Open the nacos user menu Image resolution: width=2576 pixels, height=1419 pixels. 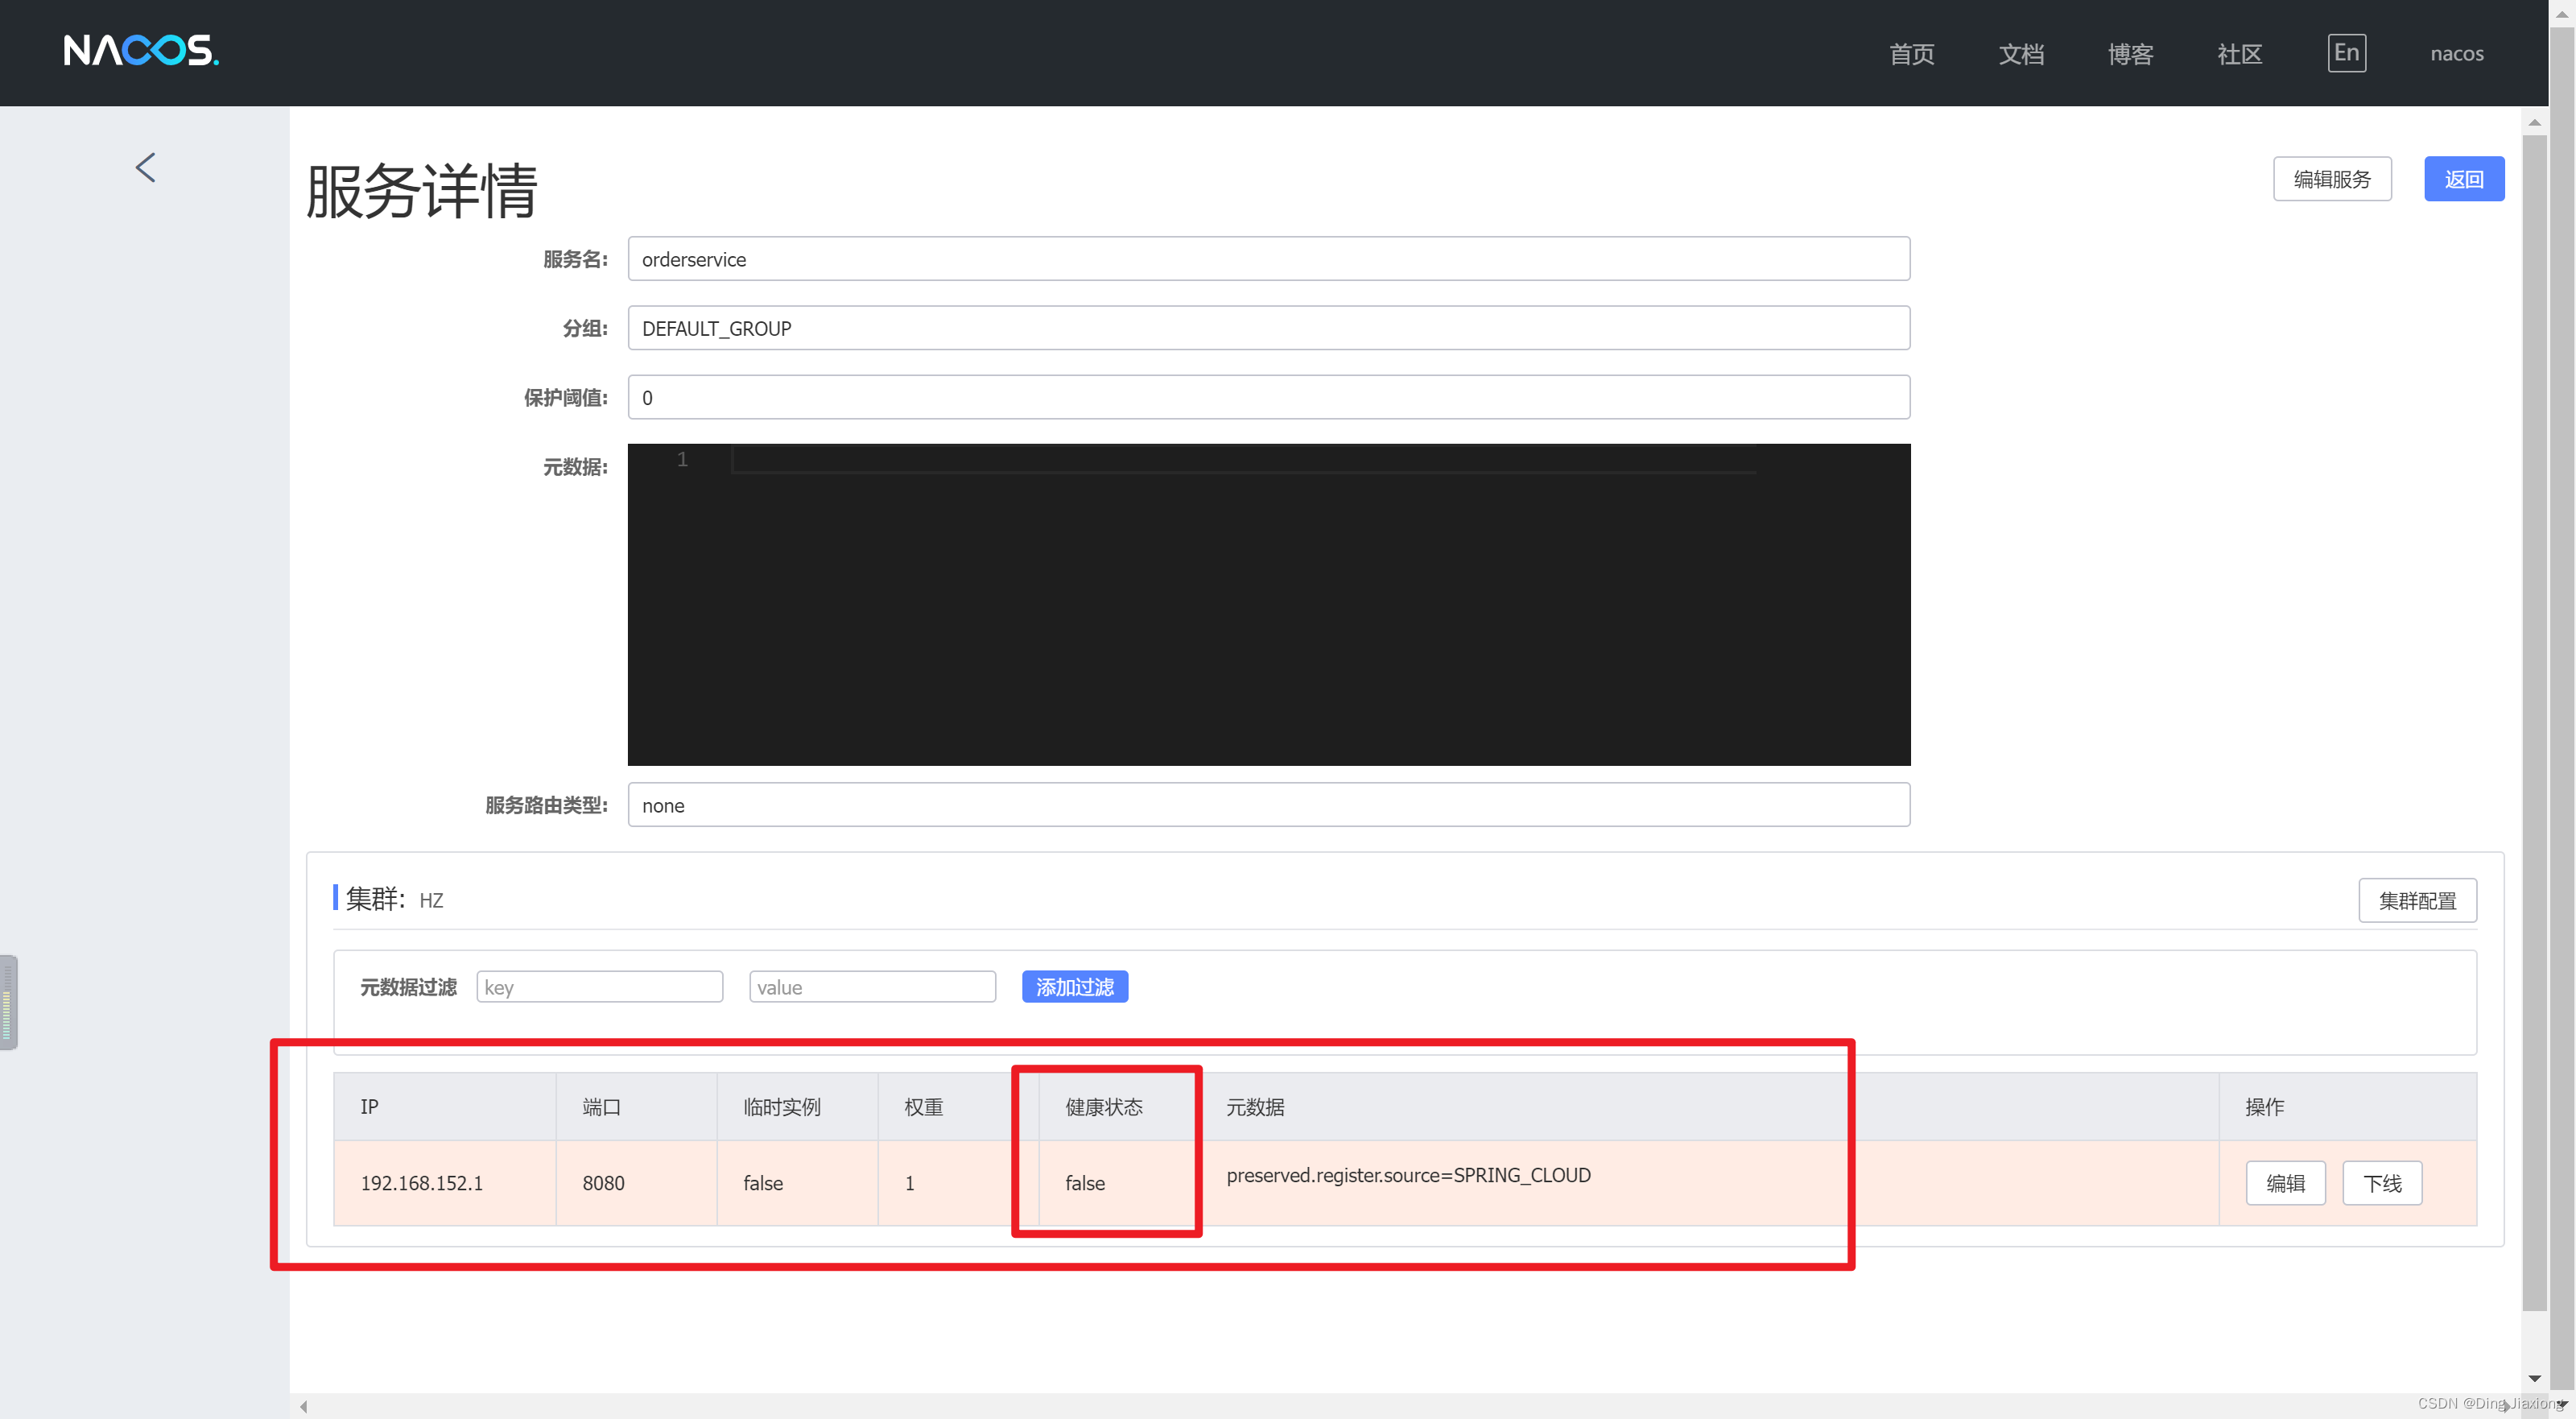tap(2456, 54)
